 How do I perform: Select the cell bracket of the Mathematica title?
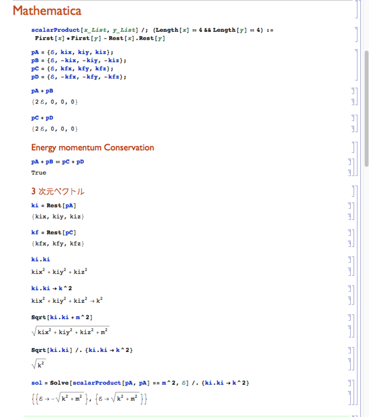click(x=357, y=9)
